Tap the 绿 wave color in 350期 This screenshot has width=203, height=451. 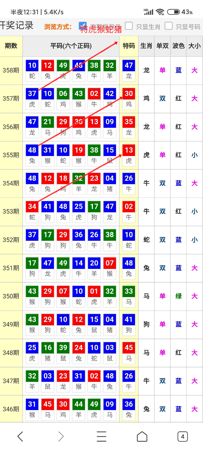pyautogui.click(x=179, y=296)
